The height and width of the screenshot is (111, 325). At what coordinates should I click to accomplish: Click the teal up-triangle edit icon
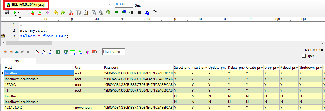17,52
